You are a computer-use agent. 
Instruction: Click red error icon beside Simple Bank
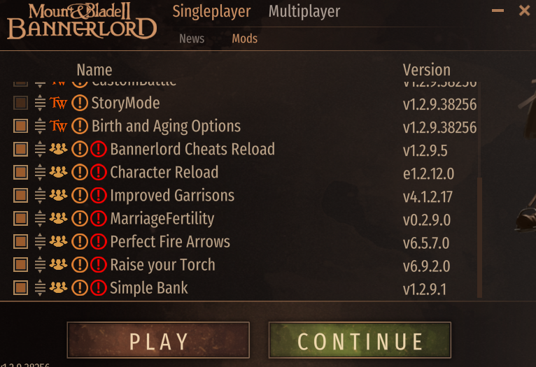click(99, 288)
